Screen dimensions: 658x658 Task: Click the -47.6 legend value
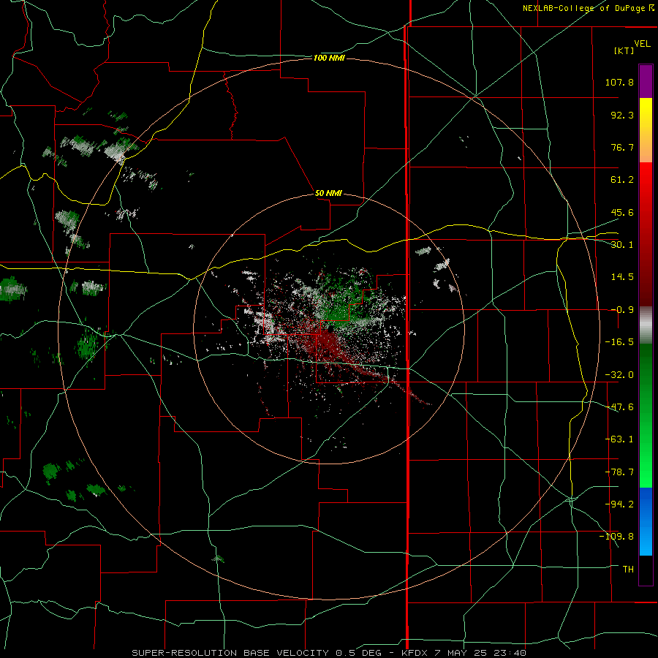pyautogui.click(x=619, y=407)
